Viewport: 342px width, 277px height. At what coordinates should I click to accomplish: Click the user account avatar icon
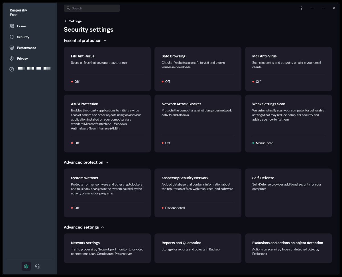tap(12, 69)
